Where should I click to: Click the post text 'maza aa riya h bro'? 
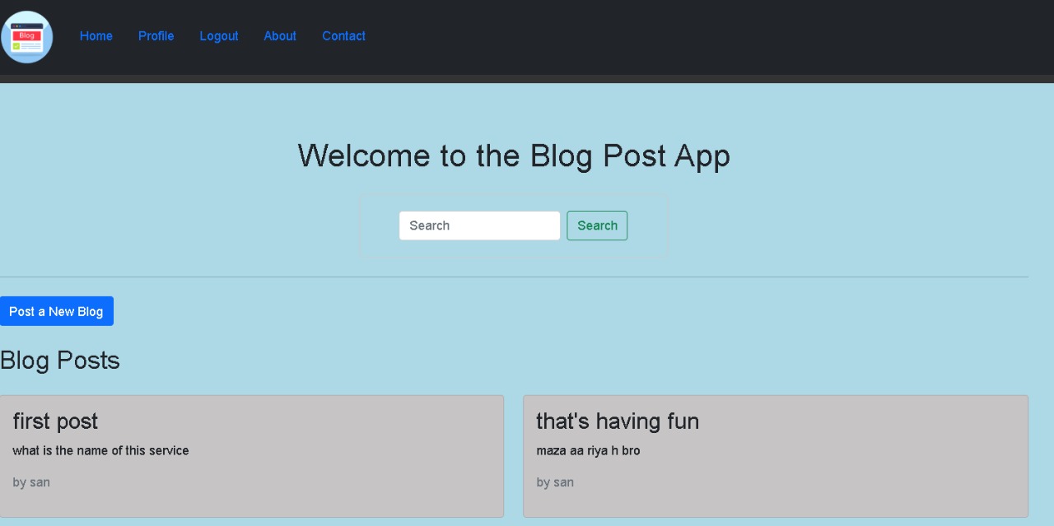point(588,450)
